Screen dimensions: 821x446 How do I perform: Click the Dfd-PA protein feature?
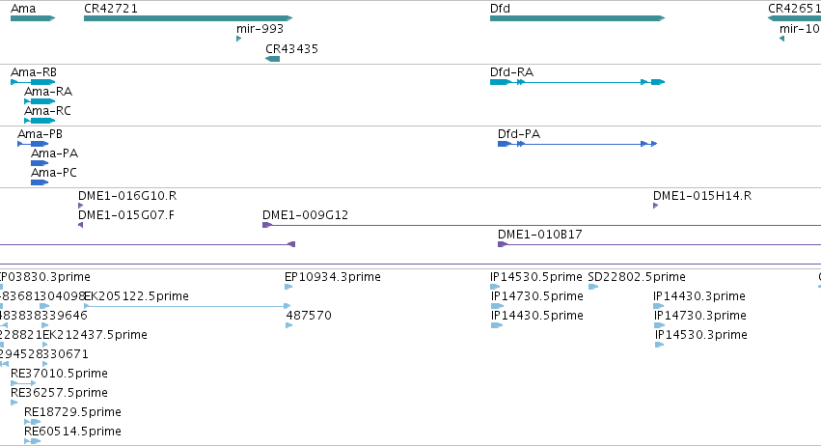point(577,144)
